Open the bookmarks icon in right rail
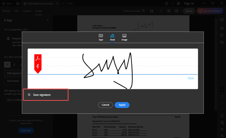The image size is (226, 138). (x=222, y=35)
